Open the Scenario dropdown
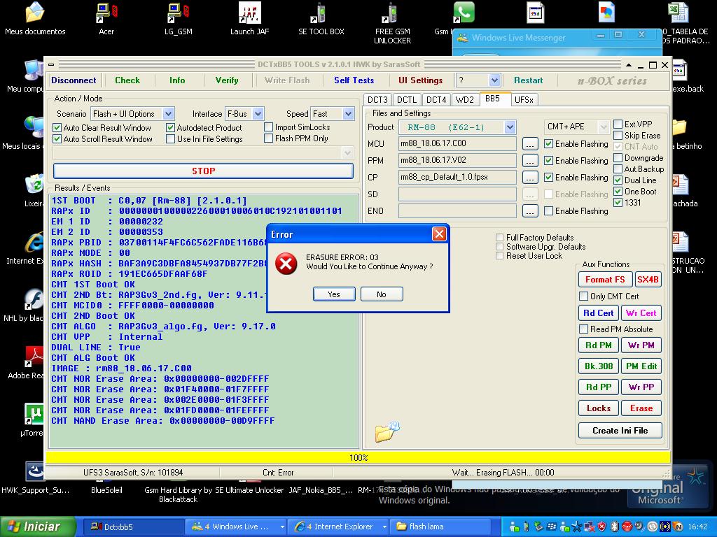The width and height of the screenshot is (717, 537). coord(168,114)
